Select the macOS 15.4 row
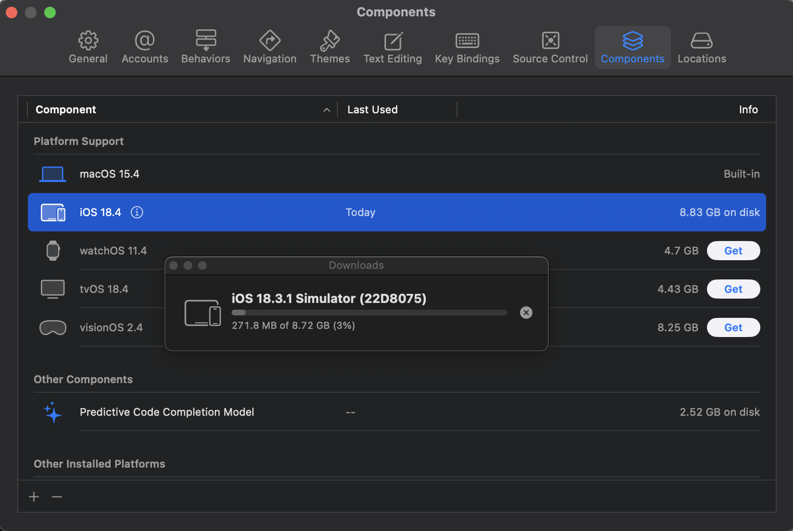 (x=397, y=174)
